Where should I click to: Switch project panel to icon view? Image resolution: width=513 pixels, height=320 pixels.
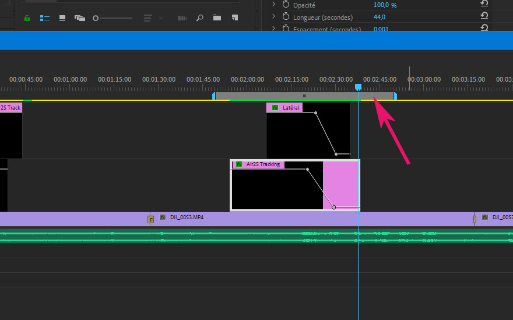62,18
